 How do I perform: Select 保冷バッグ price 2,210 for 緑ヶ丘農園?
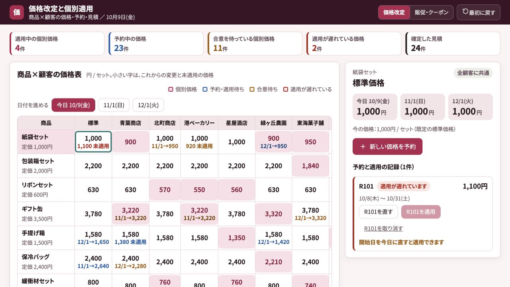pyautogui.click(x=274, y=262)
